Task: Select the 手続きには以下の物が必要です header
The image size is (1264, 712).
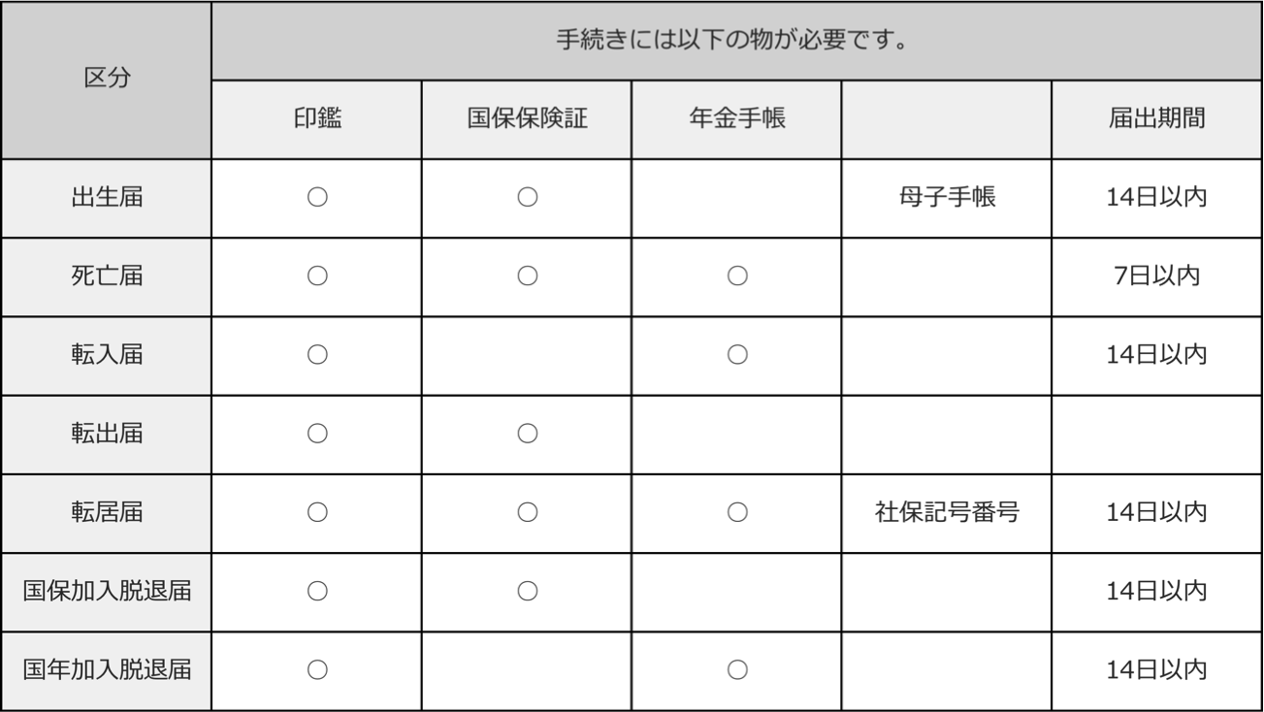Action: 736,42
